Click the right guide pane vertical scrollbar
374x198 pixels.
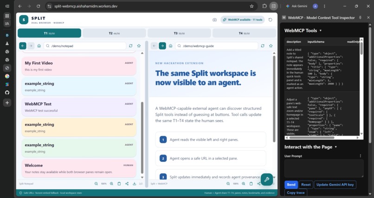(x=274, y=99)
